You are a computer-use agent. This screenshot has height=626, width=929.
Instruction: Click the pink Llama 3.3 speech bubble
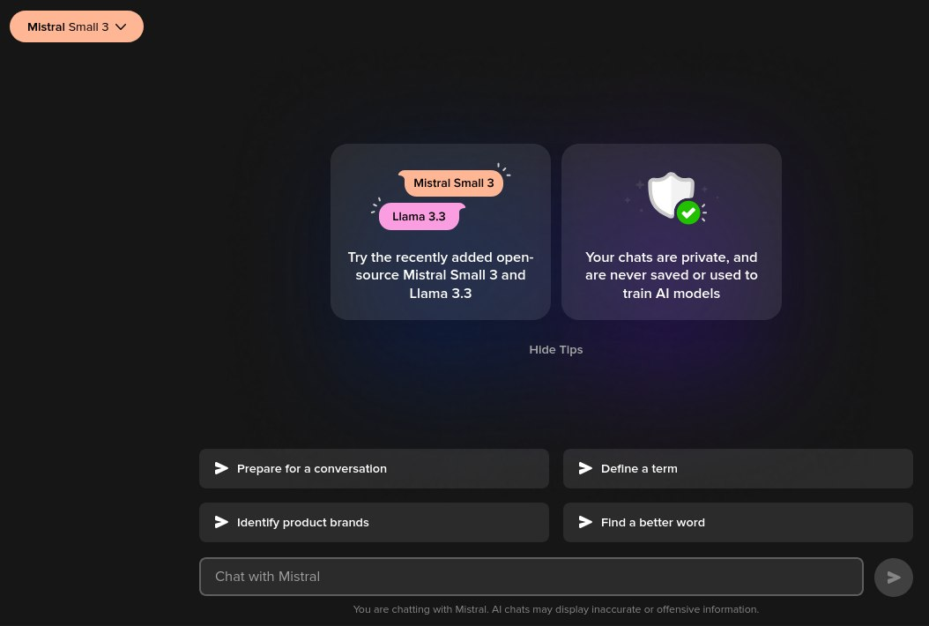click(419, 216)
